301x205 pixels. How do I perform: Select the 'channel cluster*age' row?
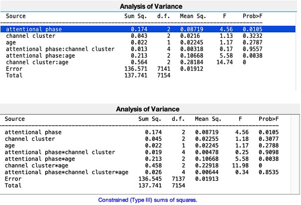pyautogui.click(x=36, y=165)
